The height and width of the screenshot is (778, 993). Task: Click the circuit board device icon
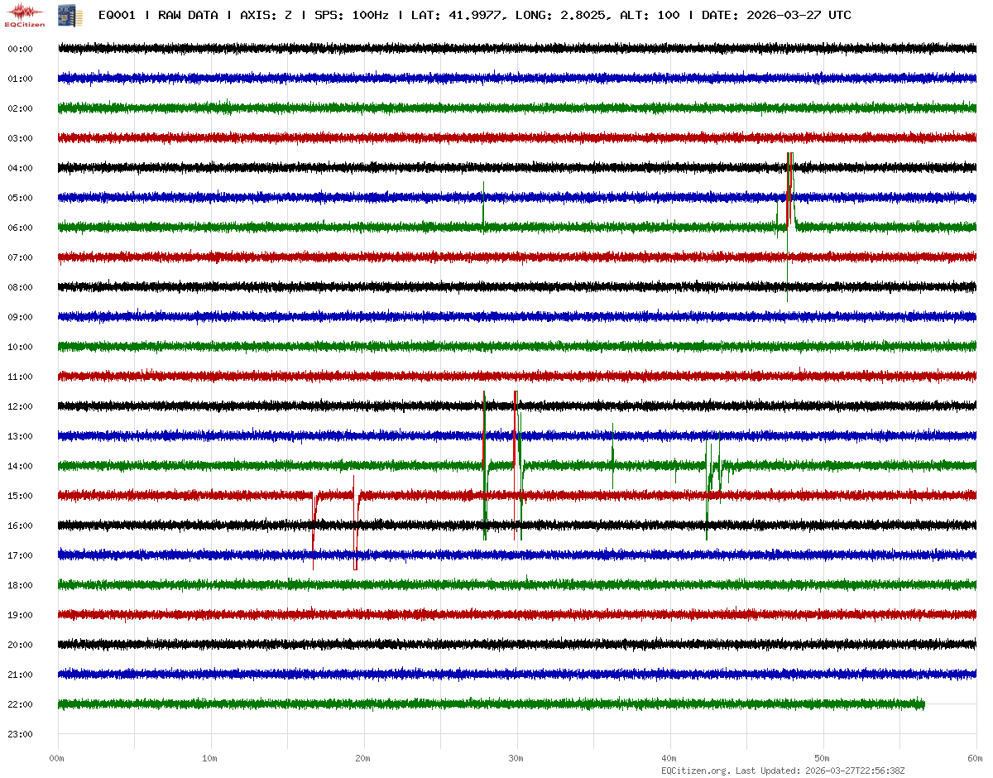pyautogui.click(x=64, y=14)
